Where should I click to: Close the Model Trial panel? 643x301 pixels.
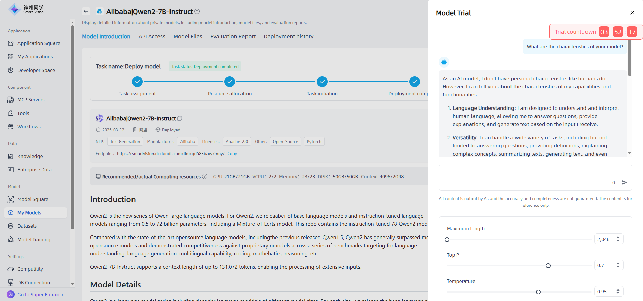click(x=632, y=13)
